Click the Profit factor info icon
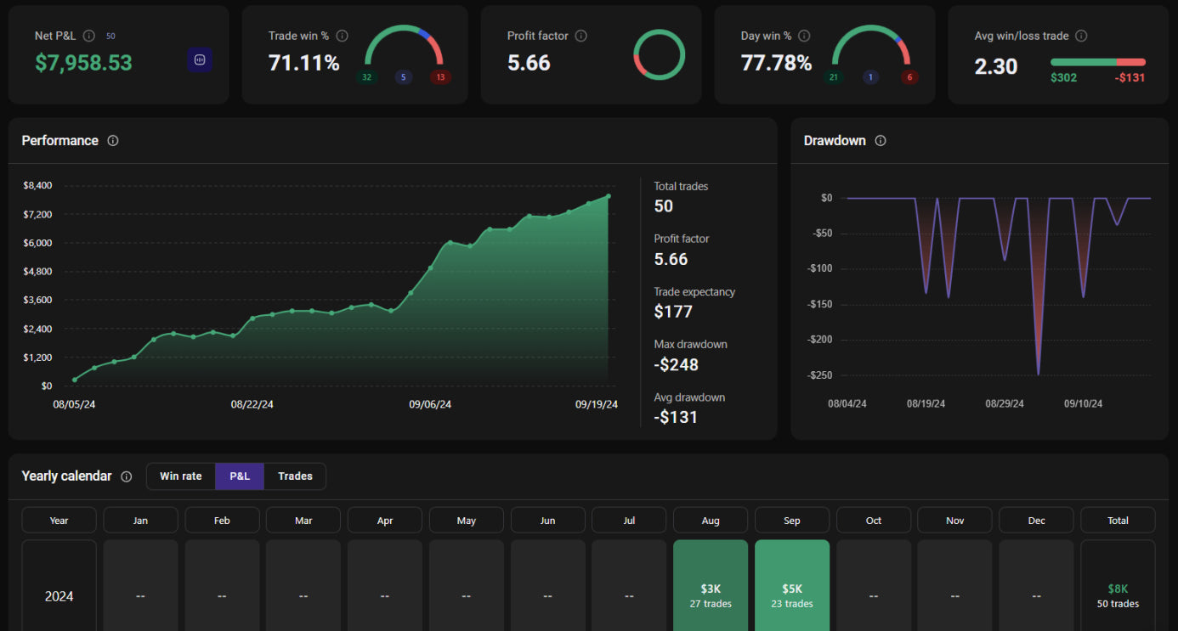The height and width of the screenshot is (631, 1178). click(581, 36)
